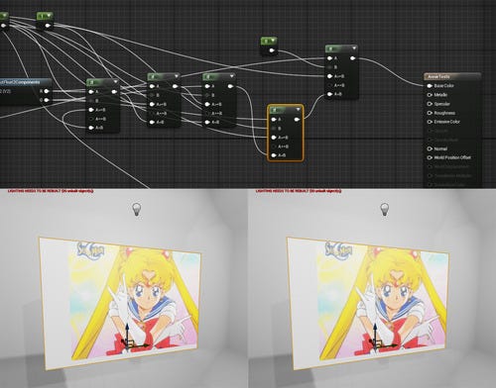Click the A==B pin on the If node feeding Base Color
This screenshot has width=496, height=388.
[x=329, y=85]
